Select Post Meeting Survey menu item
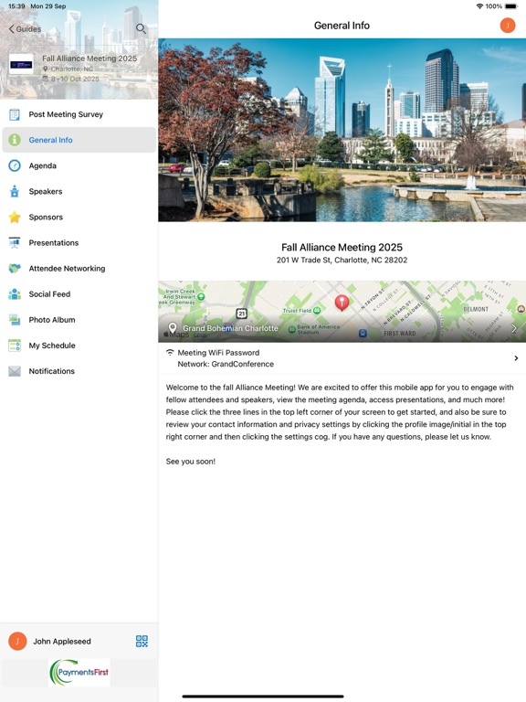 point(79,114)
